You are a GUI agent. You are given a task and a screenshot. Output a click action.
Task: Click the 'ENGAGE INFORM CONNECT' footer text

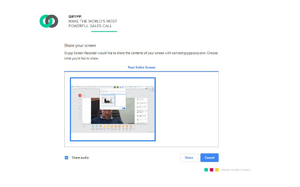236,170
